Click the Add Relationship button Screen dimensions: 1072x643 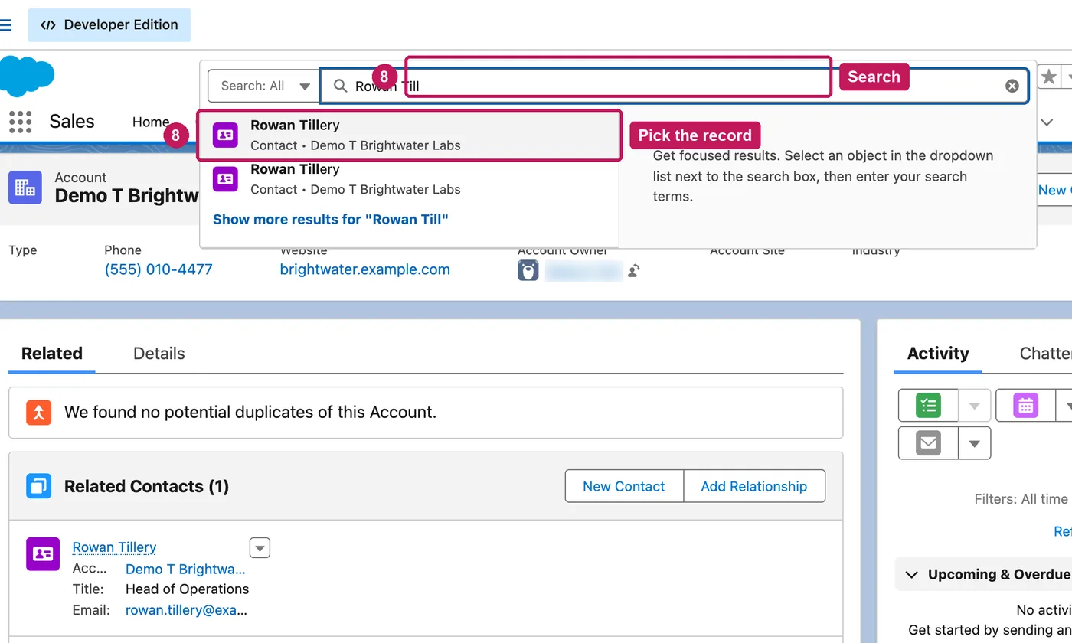pos(754,486)
